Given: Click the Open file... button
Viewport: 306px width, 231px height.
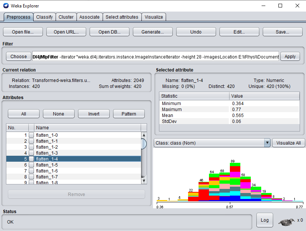Looking at the screenshot, I should coord(23,32).
